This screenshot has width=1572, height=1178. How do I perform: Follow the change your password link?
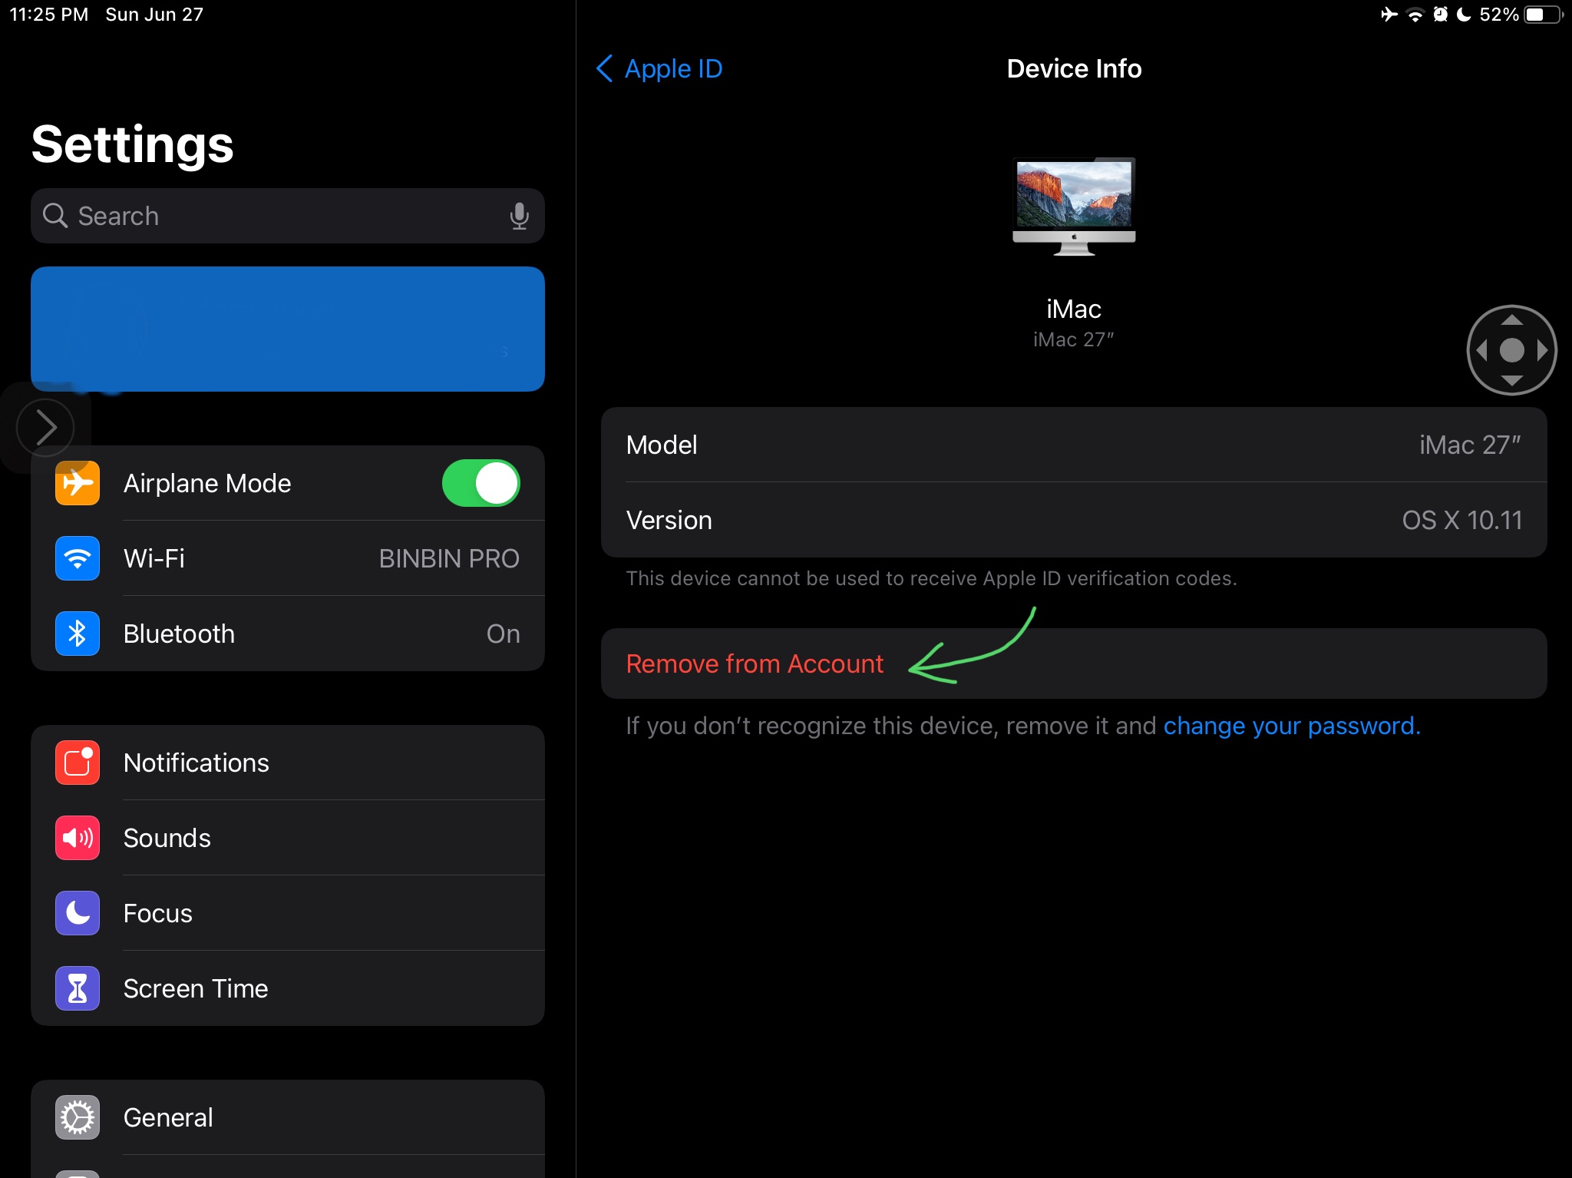1291,726
